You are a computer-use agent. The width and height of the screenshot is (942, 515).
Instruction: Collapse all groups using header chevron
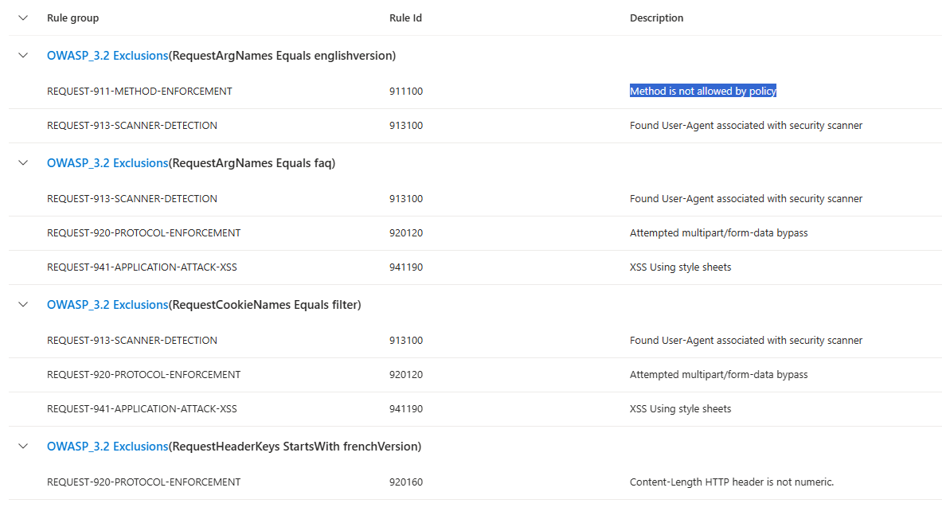[x=23, y=18]
